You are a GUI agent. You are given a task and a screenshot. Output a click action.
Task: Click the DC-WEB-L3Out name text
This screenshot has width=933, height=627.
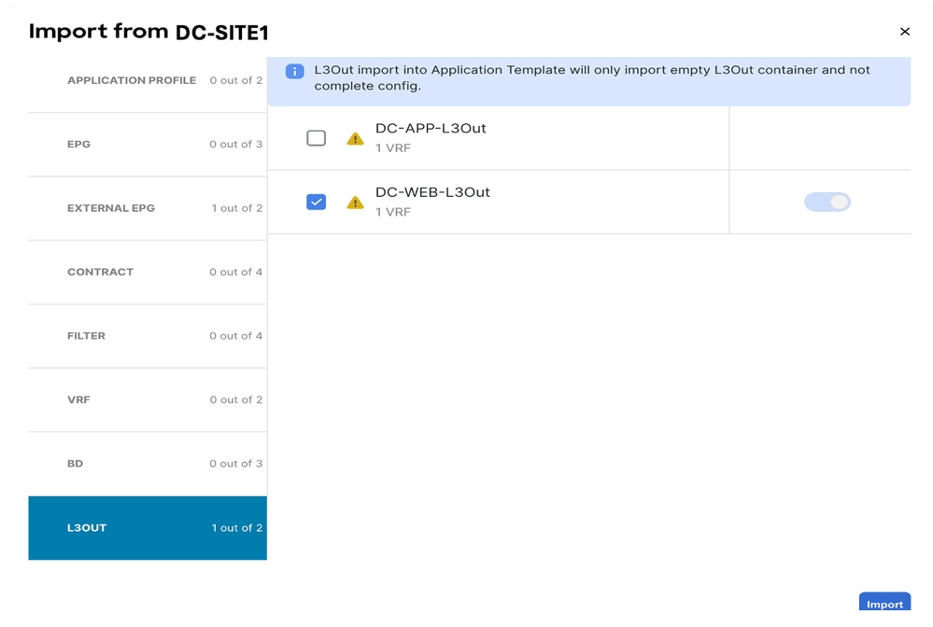(432, 192)
